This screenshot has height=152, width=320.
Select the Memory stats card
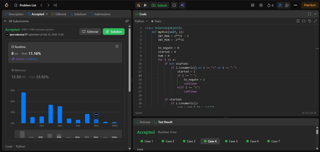[x=65, y=74]
